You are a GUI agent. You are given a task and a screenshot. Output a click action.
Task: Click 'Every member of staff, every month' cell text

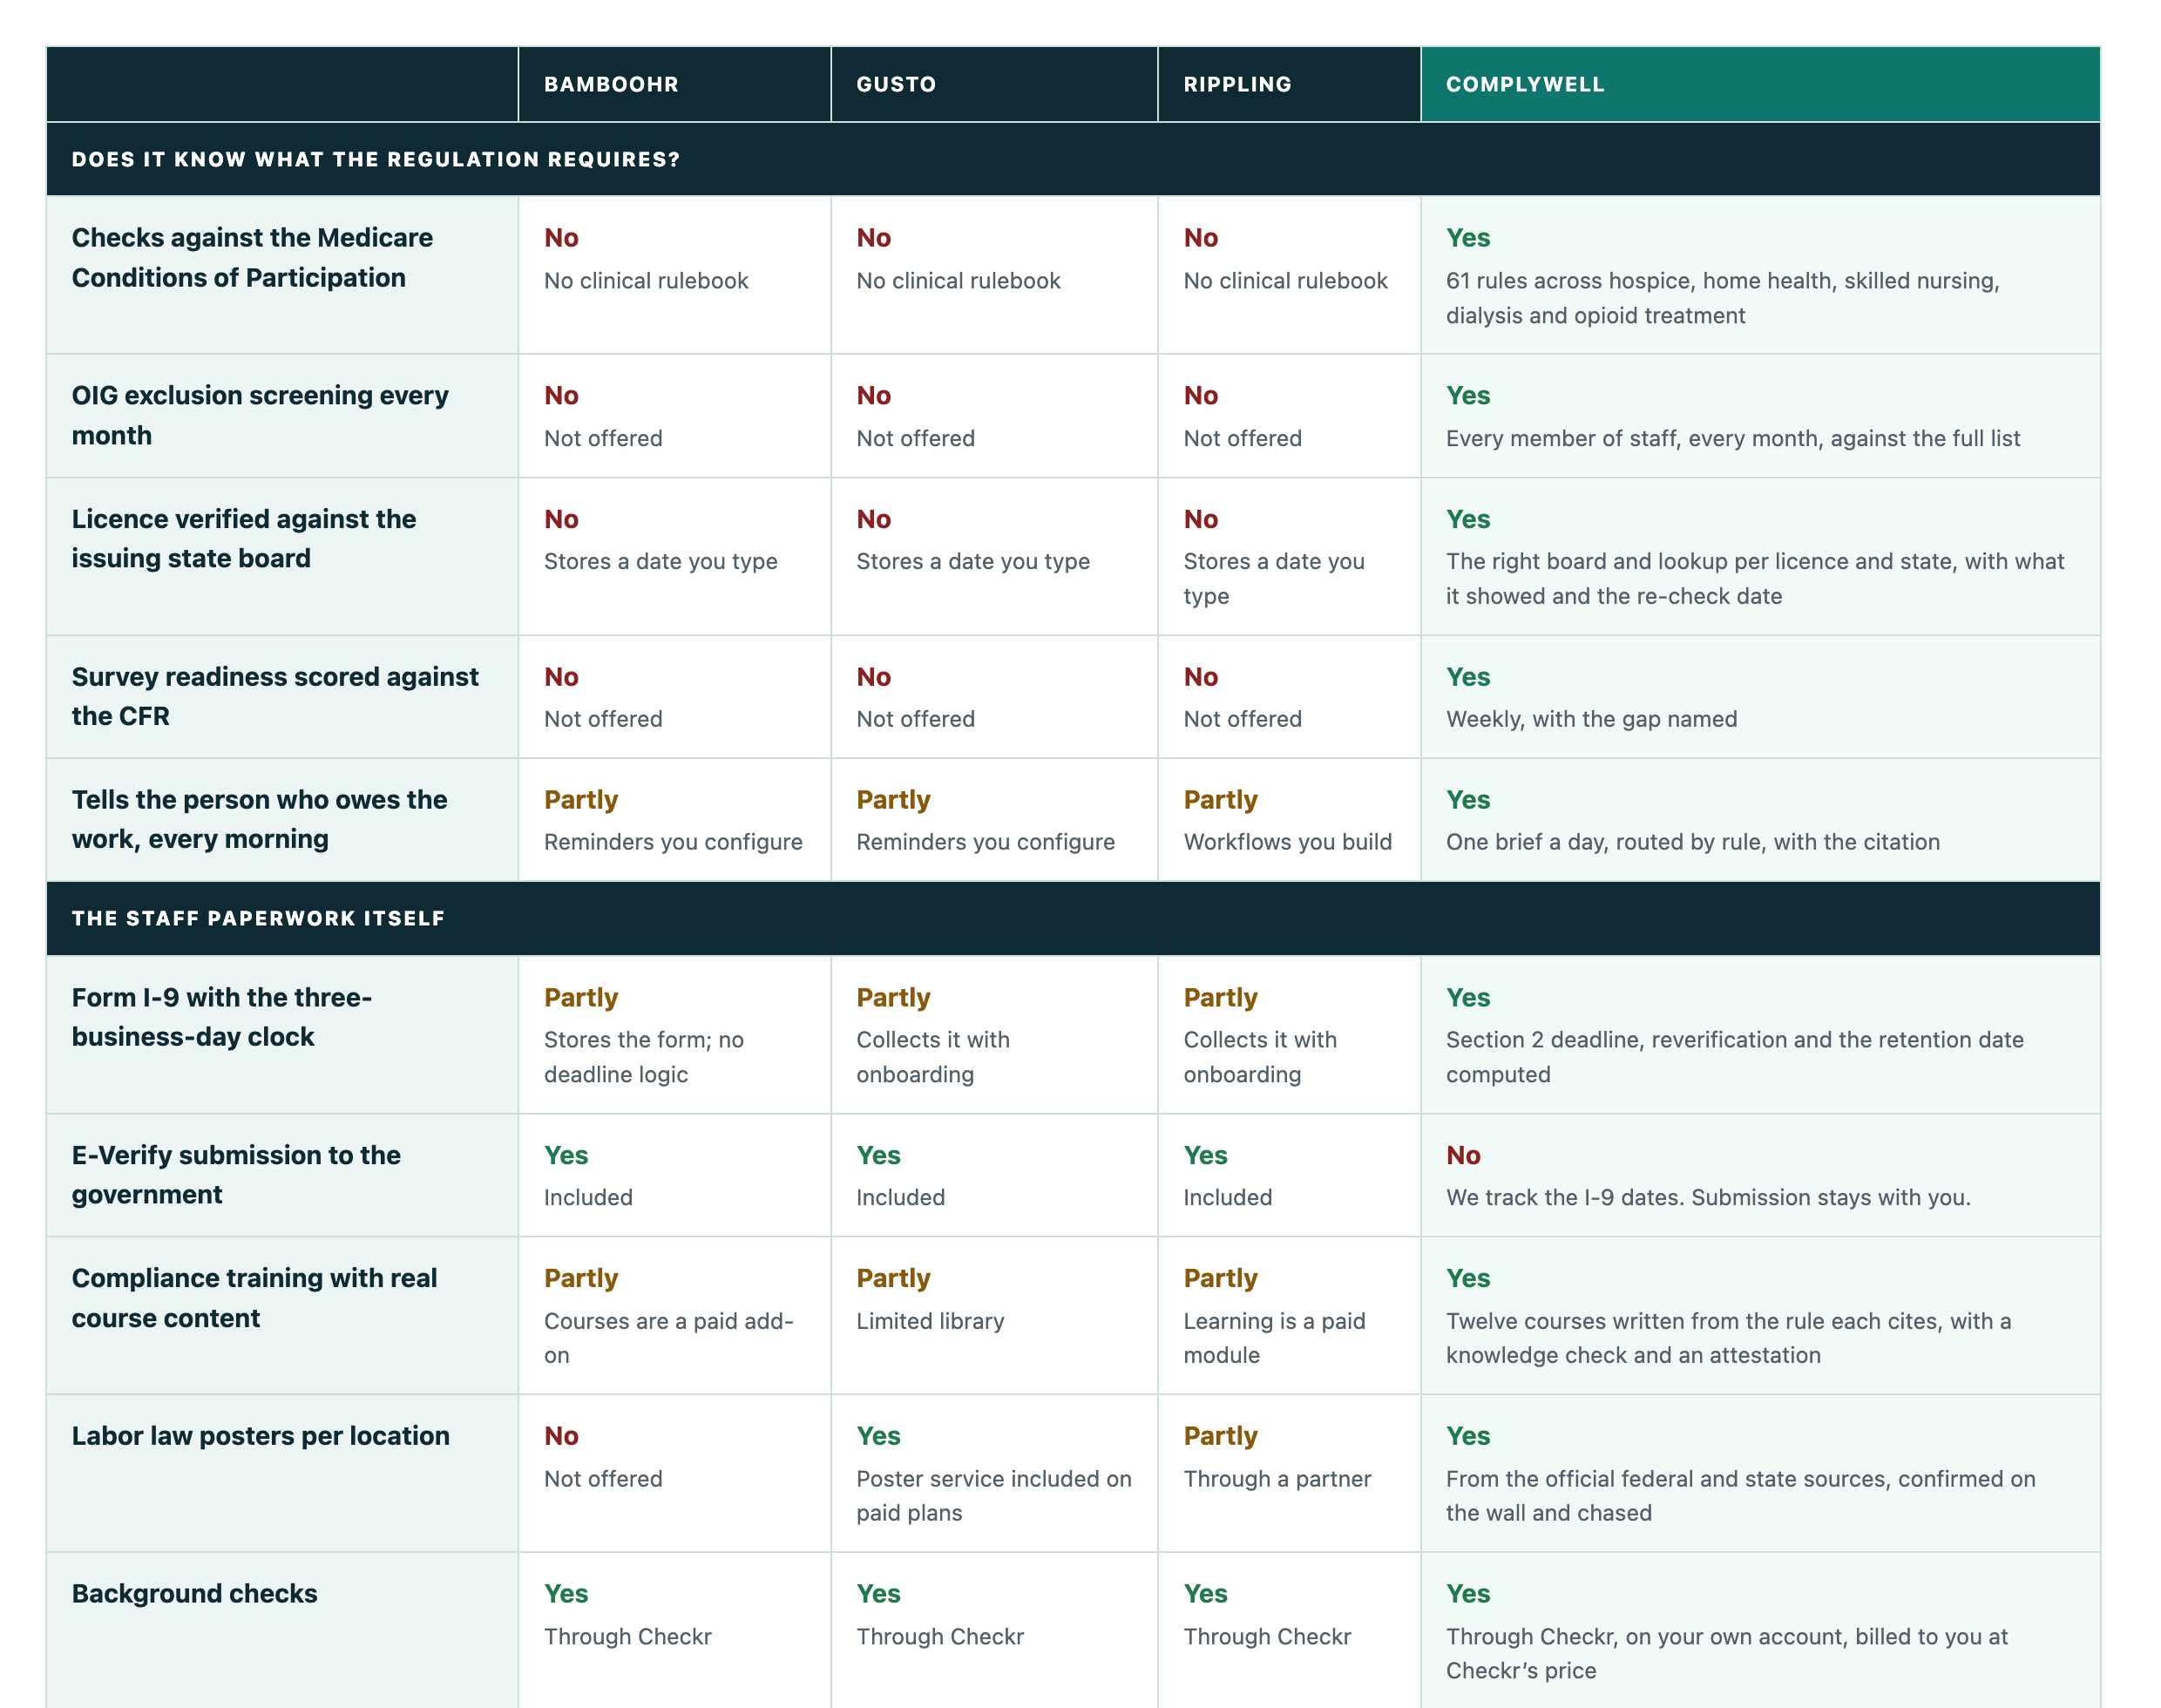coord(1732,438)
